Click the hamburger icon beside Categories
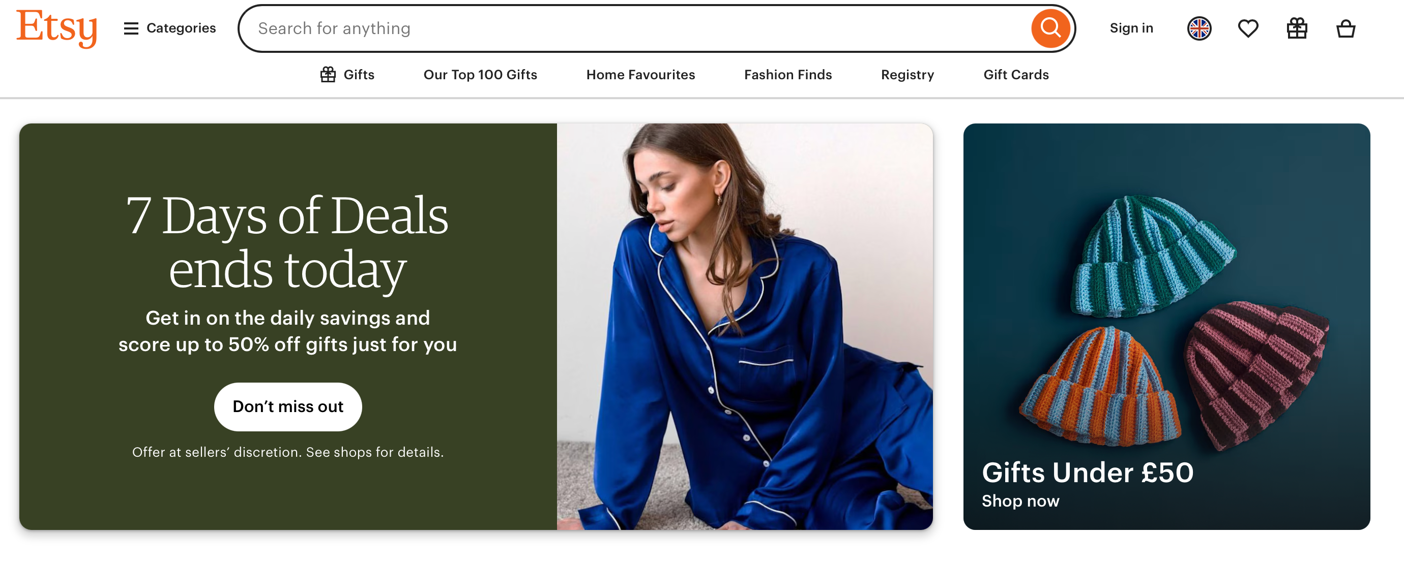 [131, 28]
